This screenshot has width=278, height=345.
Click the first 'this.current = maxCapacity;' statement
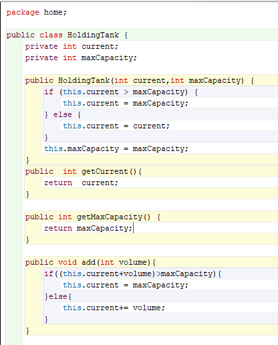[126, 103]
